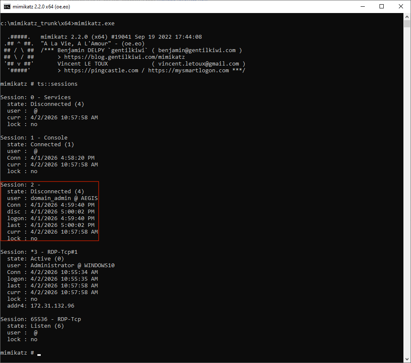Click the scrollbar up arrow
This screenshot has width=411, height=363.
tap(407, 17)
